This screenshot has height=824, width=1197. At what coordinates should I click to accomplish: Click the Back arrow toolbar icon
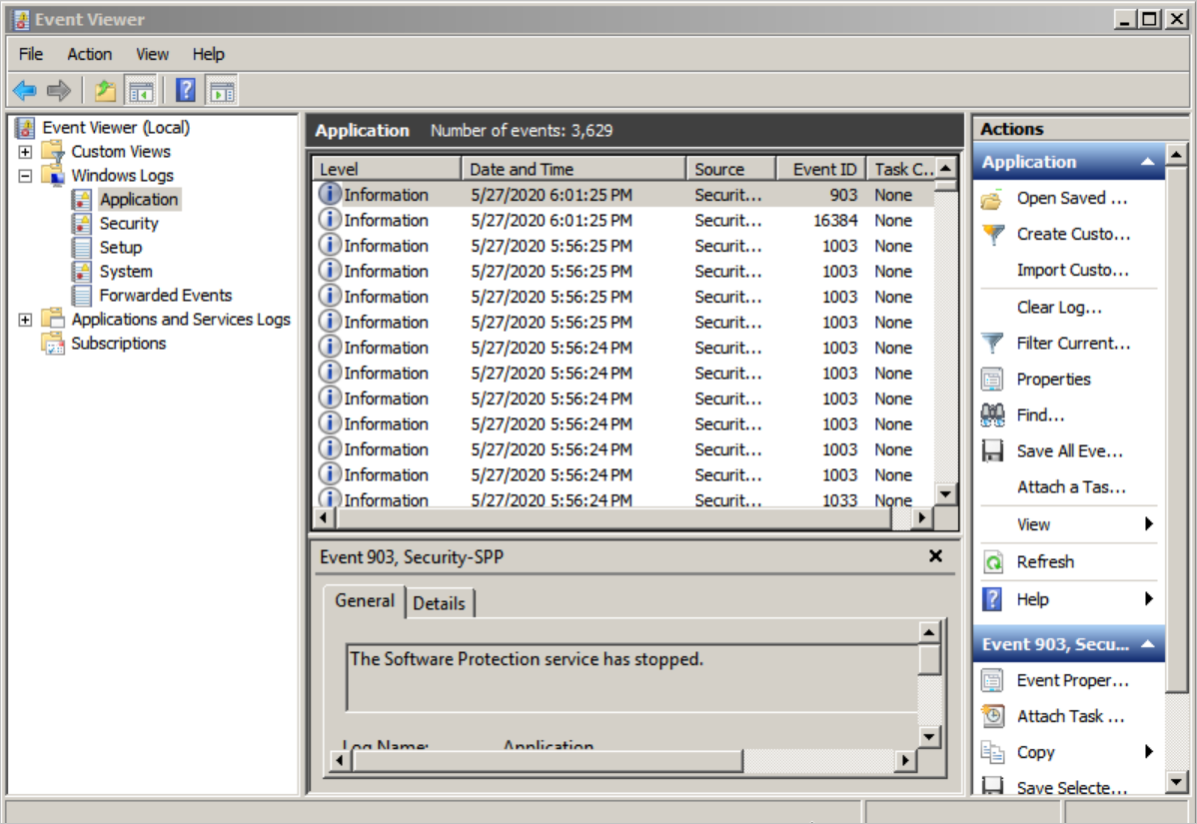(24, 91)
